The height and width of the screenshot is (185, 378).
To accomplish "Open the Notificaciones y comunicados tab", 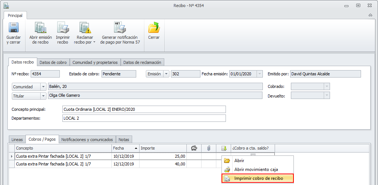I will tap(87, 140).
